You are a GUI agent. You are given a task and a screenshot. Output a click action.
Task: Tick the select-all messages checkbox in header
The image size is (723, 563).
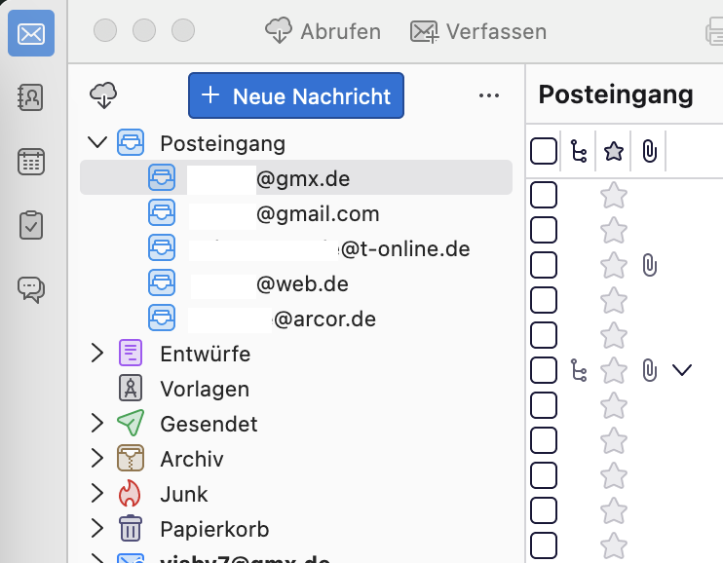544,151
